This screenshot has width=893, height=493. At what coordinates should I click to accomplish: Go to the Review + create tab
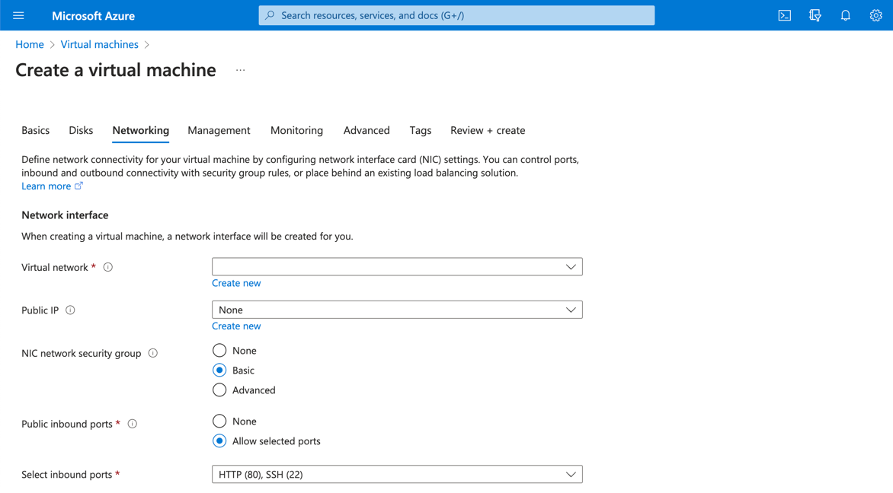point(488,130)
